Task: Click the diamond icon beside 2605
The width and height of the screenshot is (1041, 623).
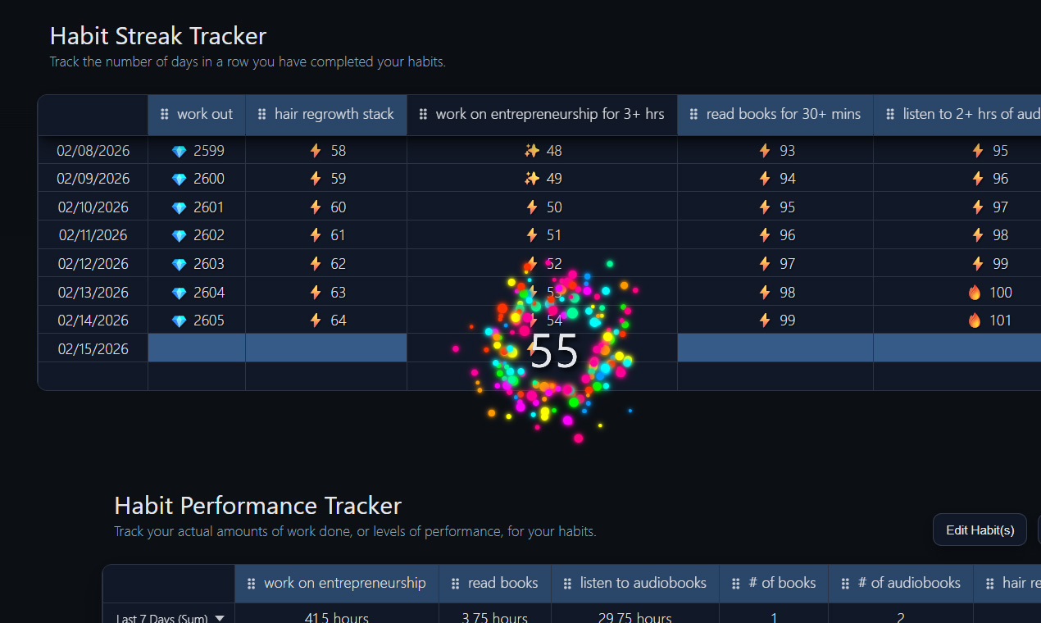Action: [179, 321]
